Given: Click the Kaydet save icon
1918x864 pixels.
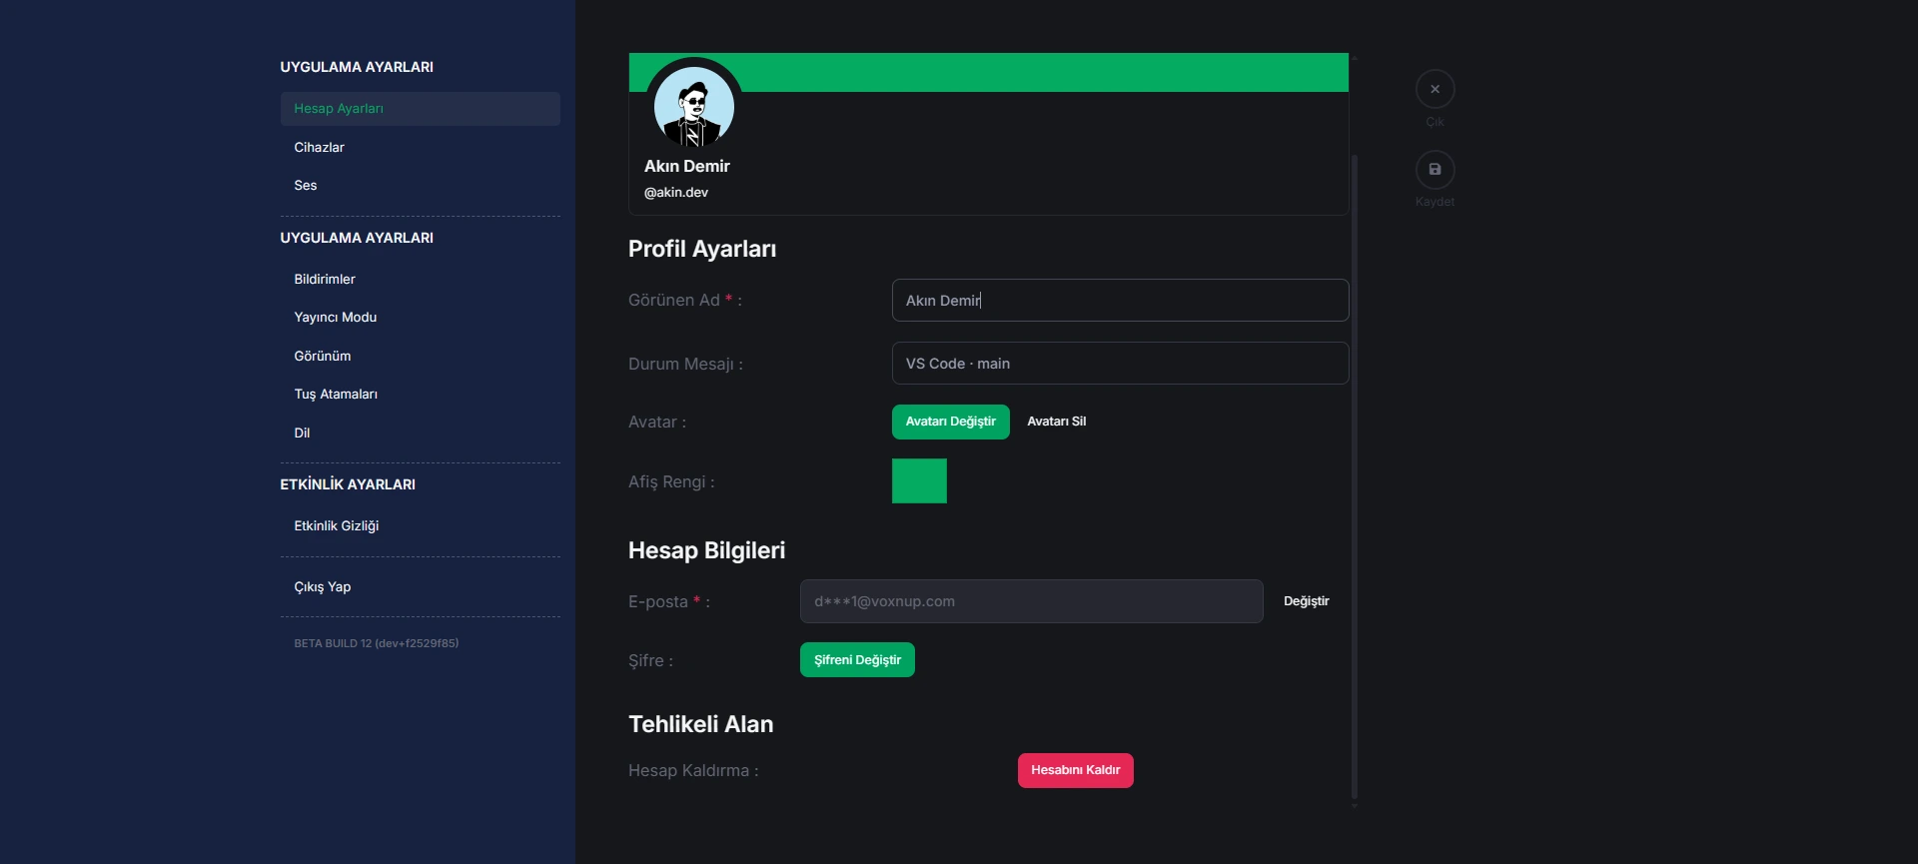Looking at the screenshot, I should coord(1435,170).
